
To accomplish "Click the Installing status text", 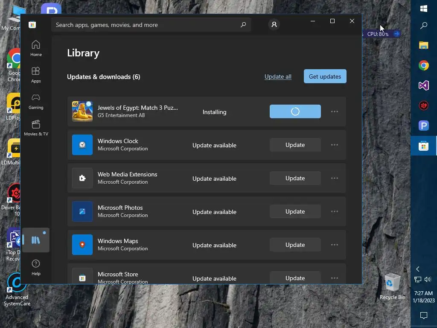I will pos(214,112).
